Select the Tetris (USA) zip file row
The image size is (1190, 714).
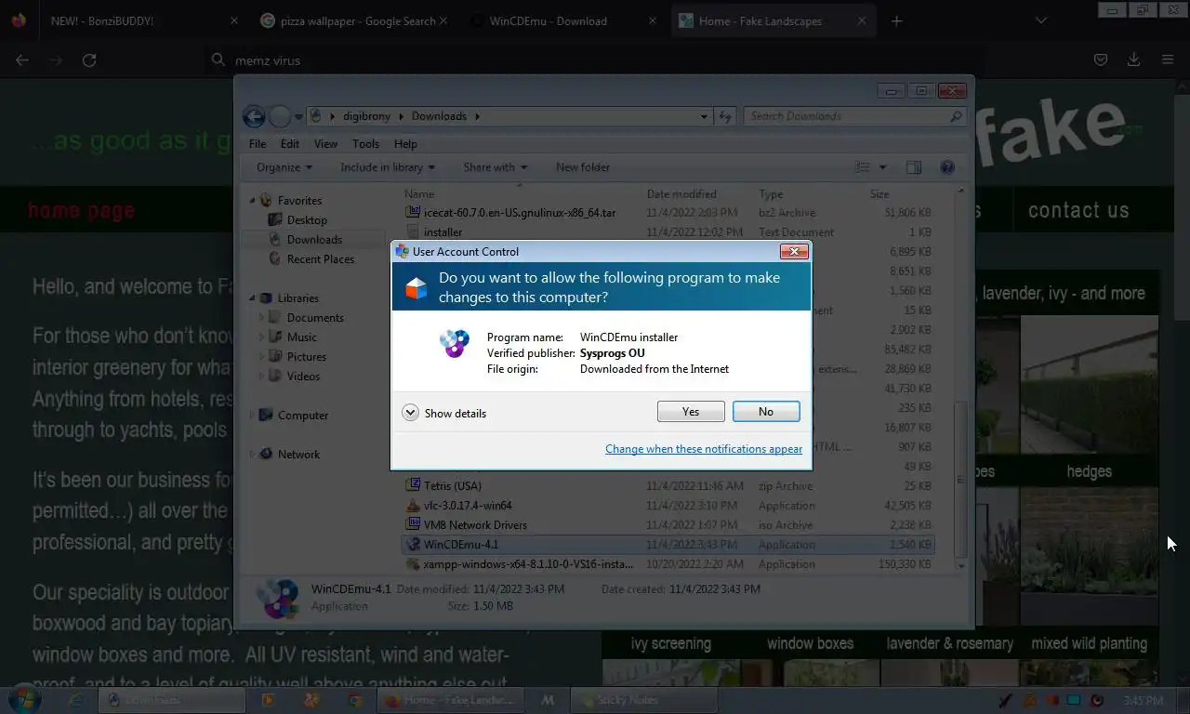(668, 486)
